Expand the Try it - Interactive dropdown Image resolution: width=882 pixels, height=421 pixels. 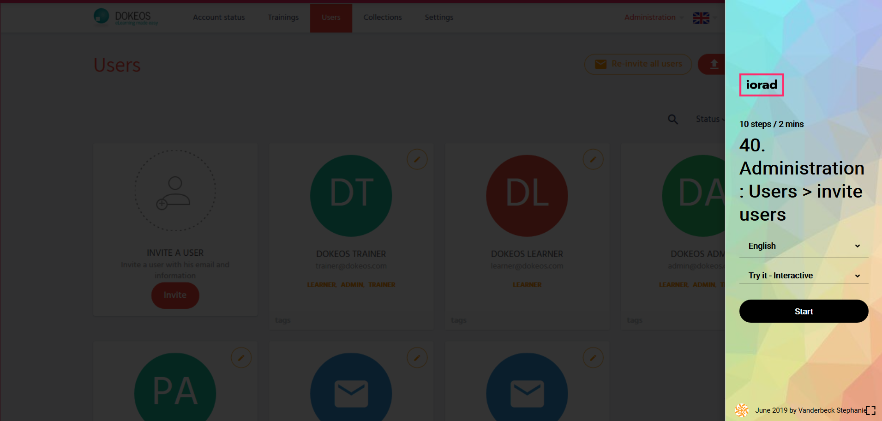point(804,276)
